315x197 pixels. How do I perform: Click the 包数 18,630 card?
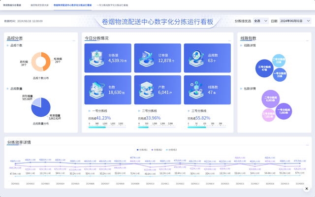(108, 90)
